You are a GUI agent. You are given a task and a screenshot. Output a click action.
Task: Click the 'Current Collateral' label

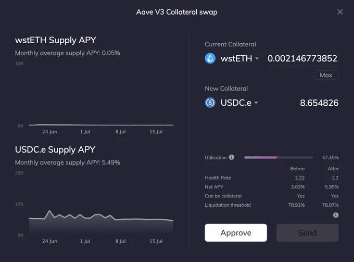(x=230, y=44)
